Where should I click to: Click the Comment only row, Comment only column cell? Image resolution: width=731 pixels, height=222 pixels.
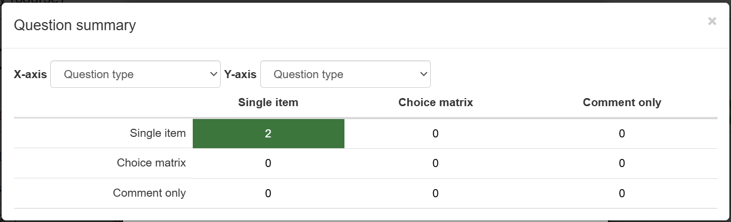point(622,193)
